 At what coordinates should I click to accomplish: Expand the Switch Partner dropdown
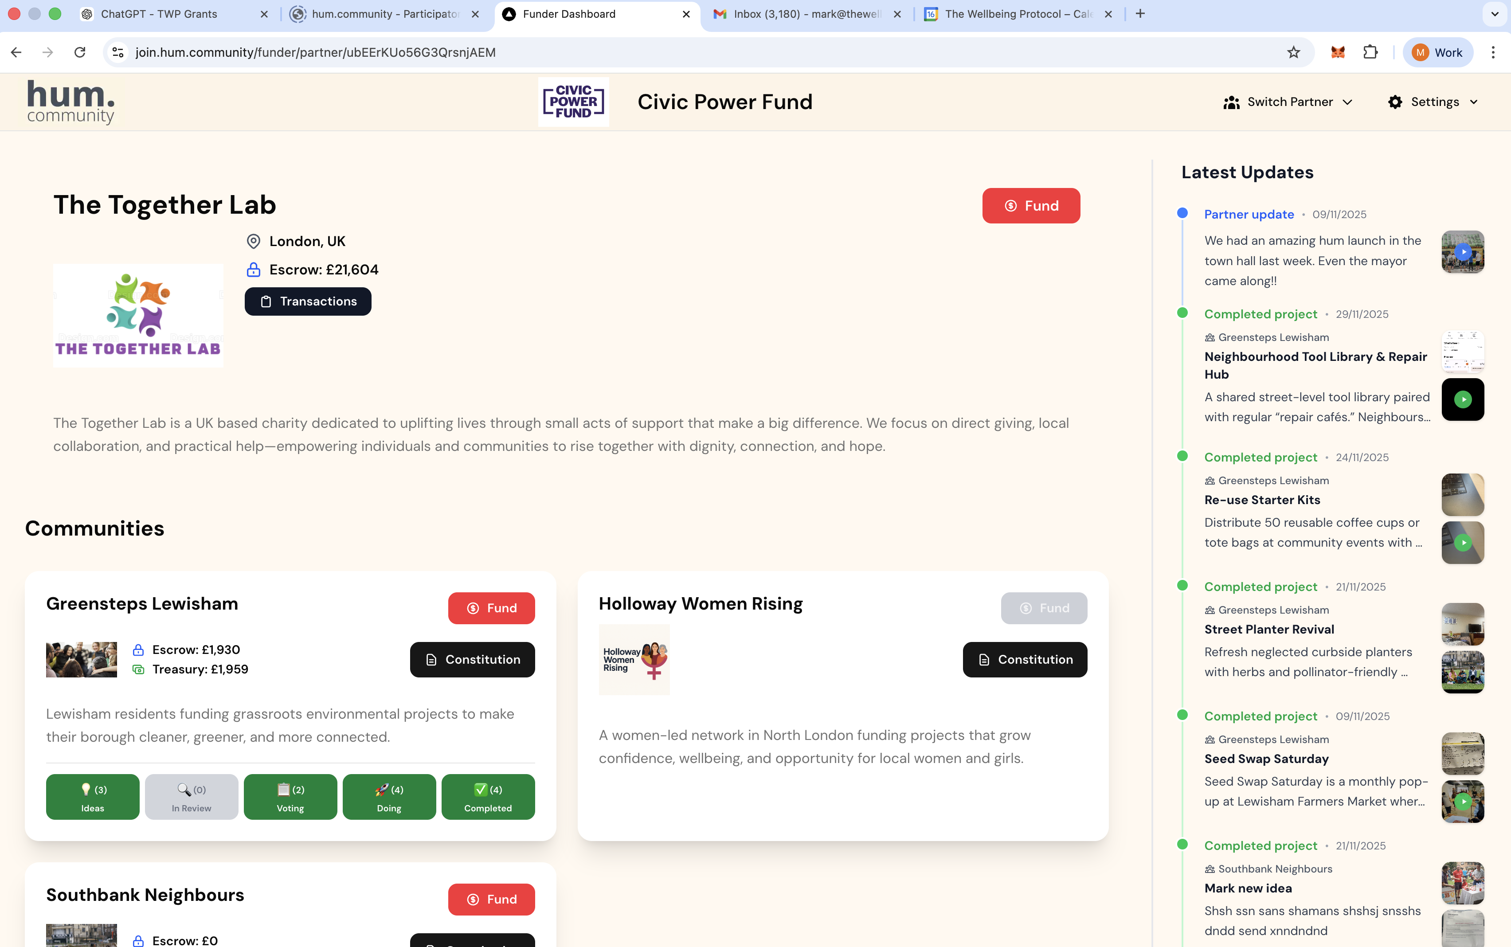[1347, 102]
